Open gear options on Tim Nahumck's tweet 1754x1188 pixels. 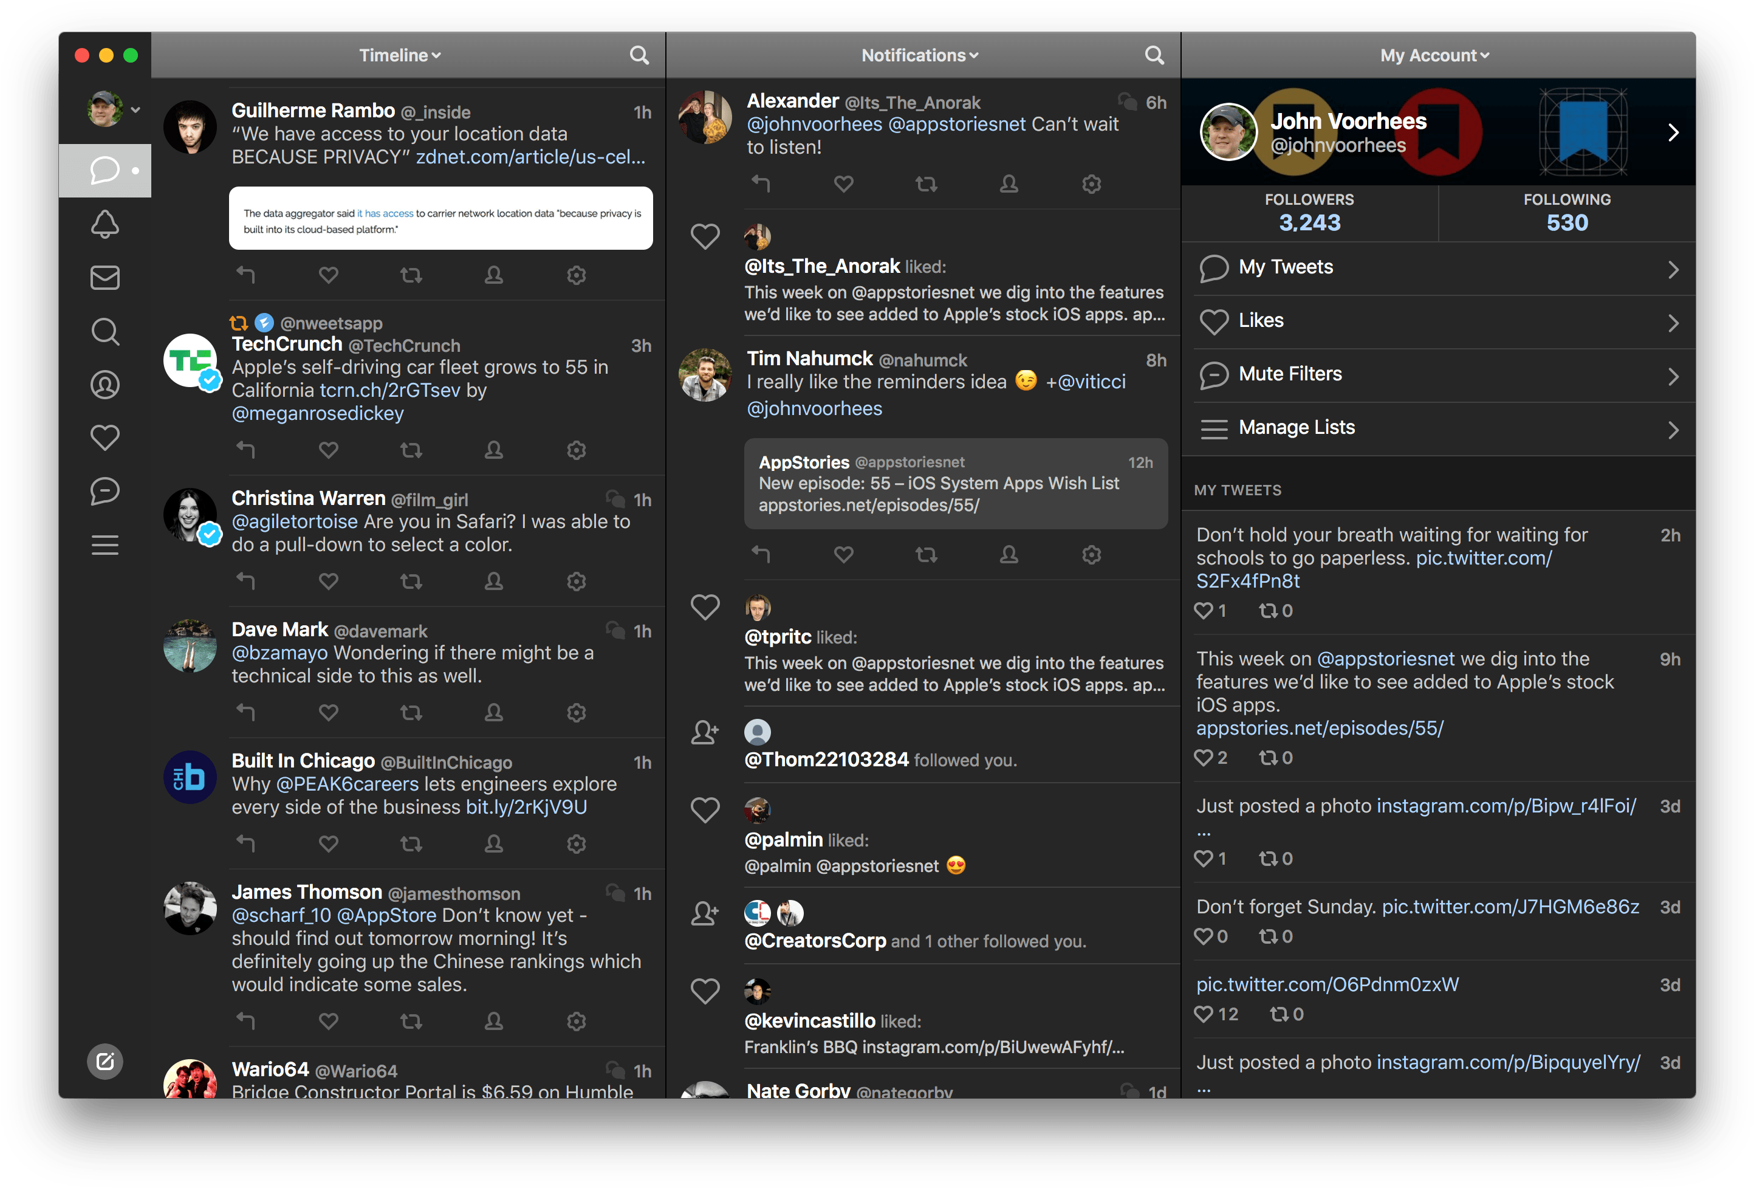click(1091, 555)
